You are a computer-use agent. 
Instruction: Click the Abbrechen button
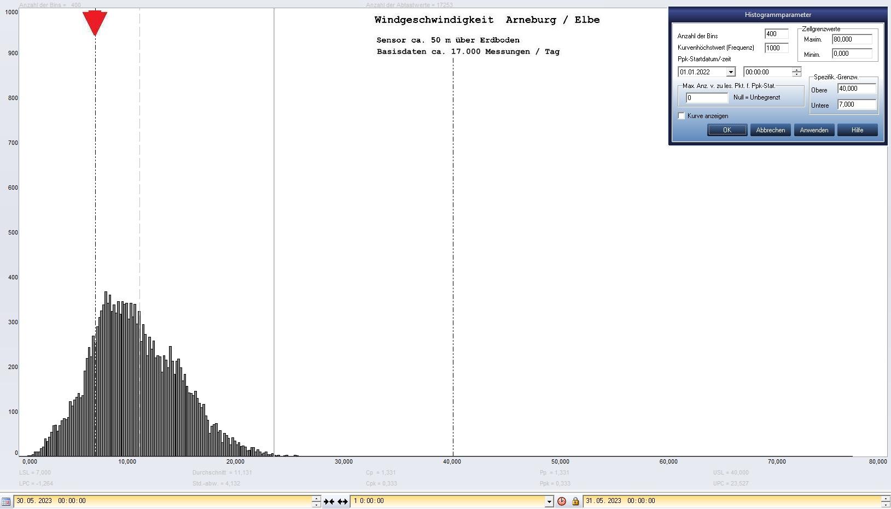click(x=770, y=130)
